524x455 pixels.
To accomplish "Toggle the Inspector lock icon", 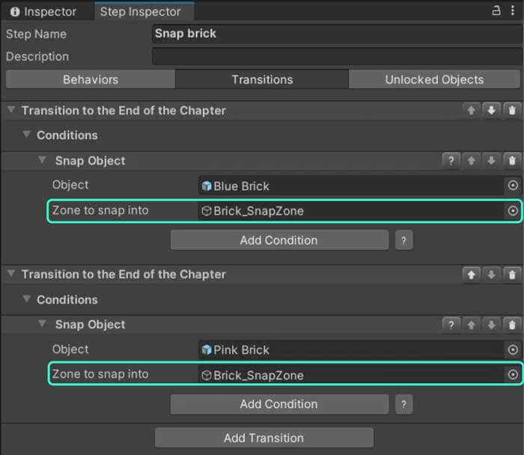I will click(x=496, y=11).
